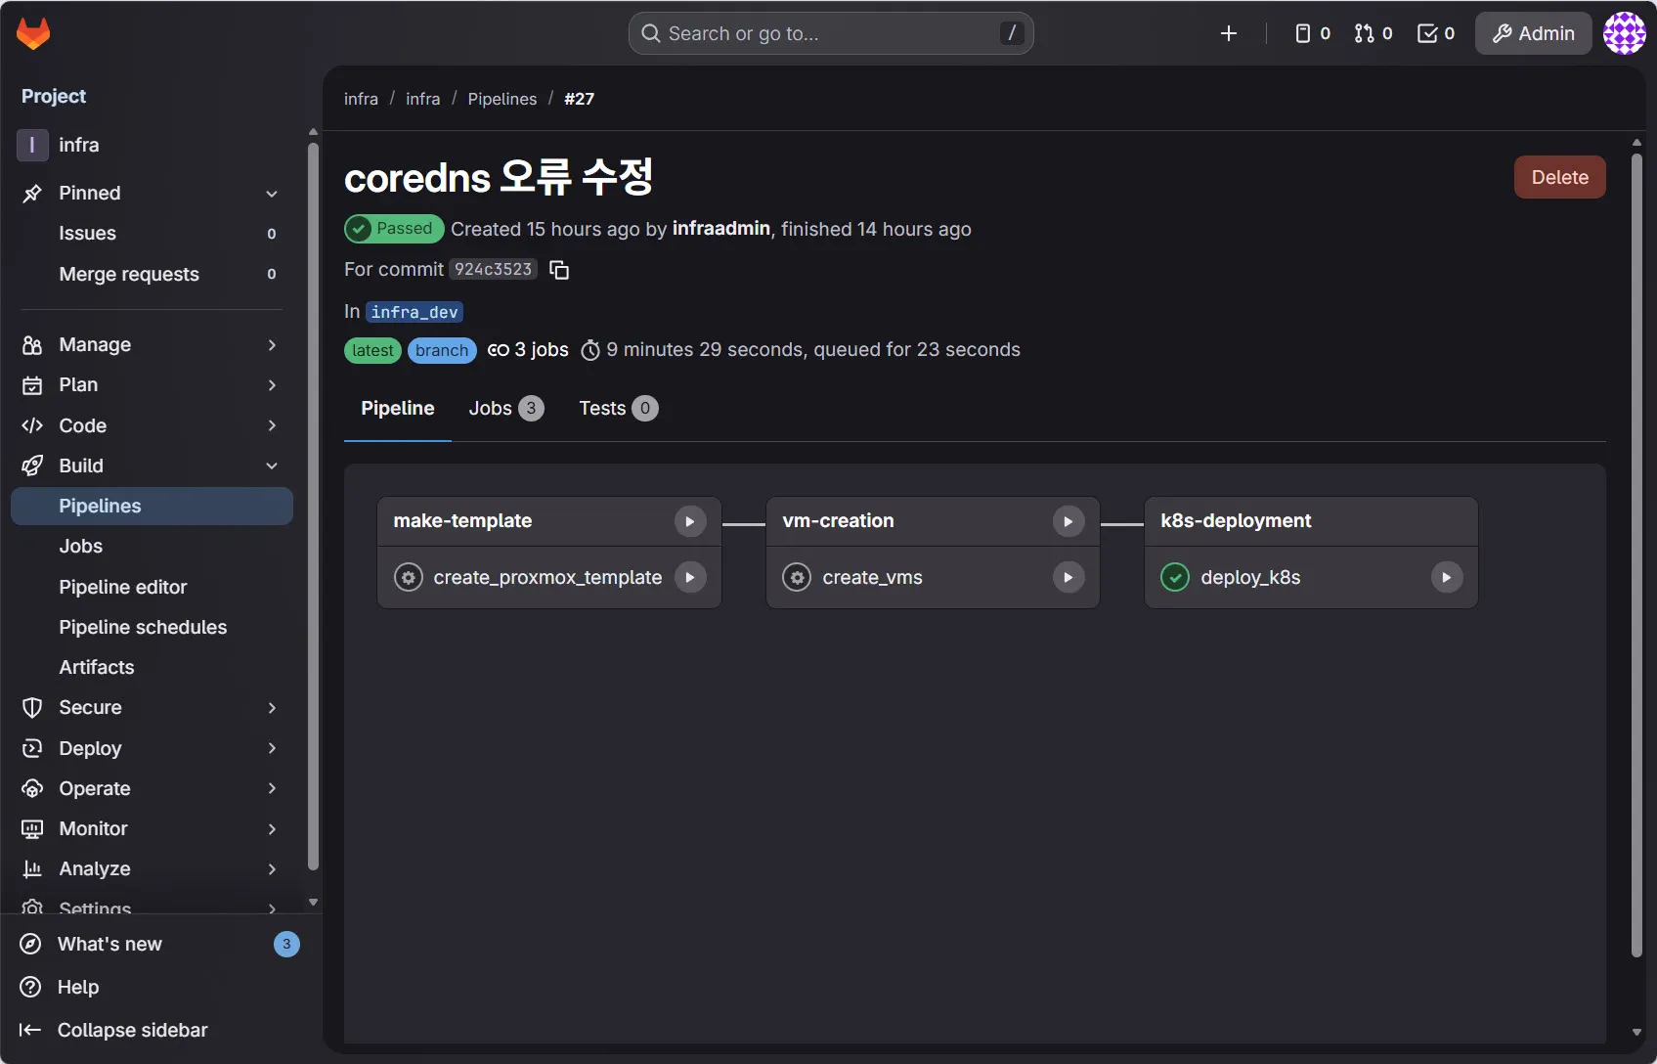Run the deploy_k8s job again
The width and height of the screenshot is (1657, 1064).
coord(1447,577)
